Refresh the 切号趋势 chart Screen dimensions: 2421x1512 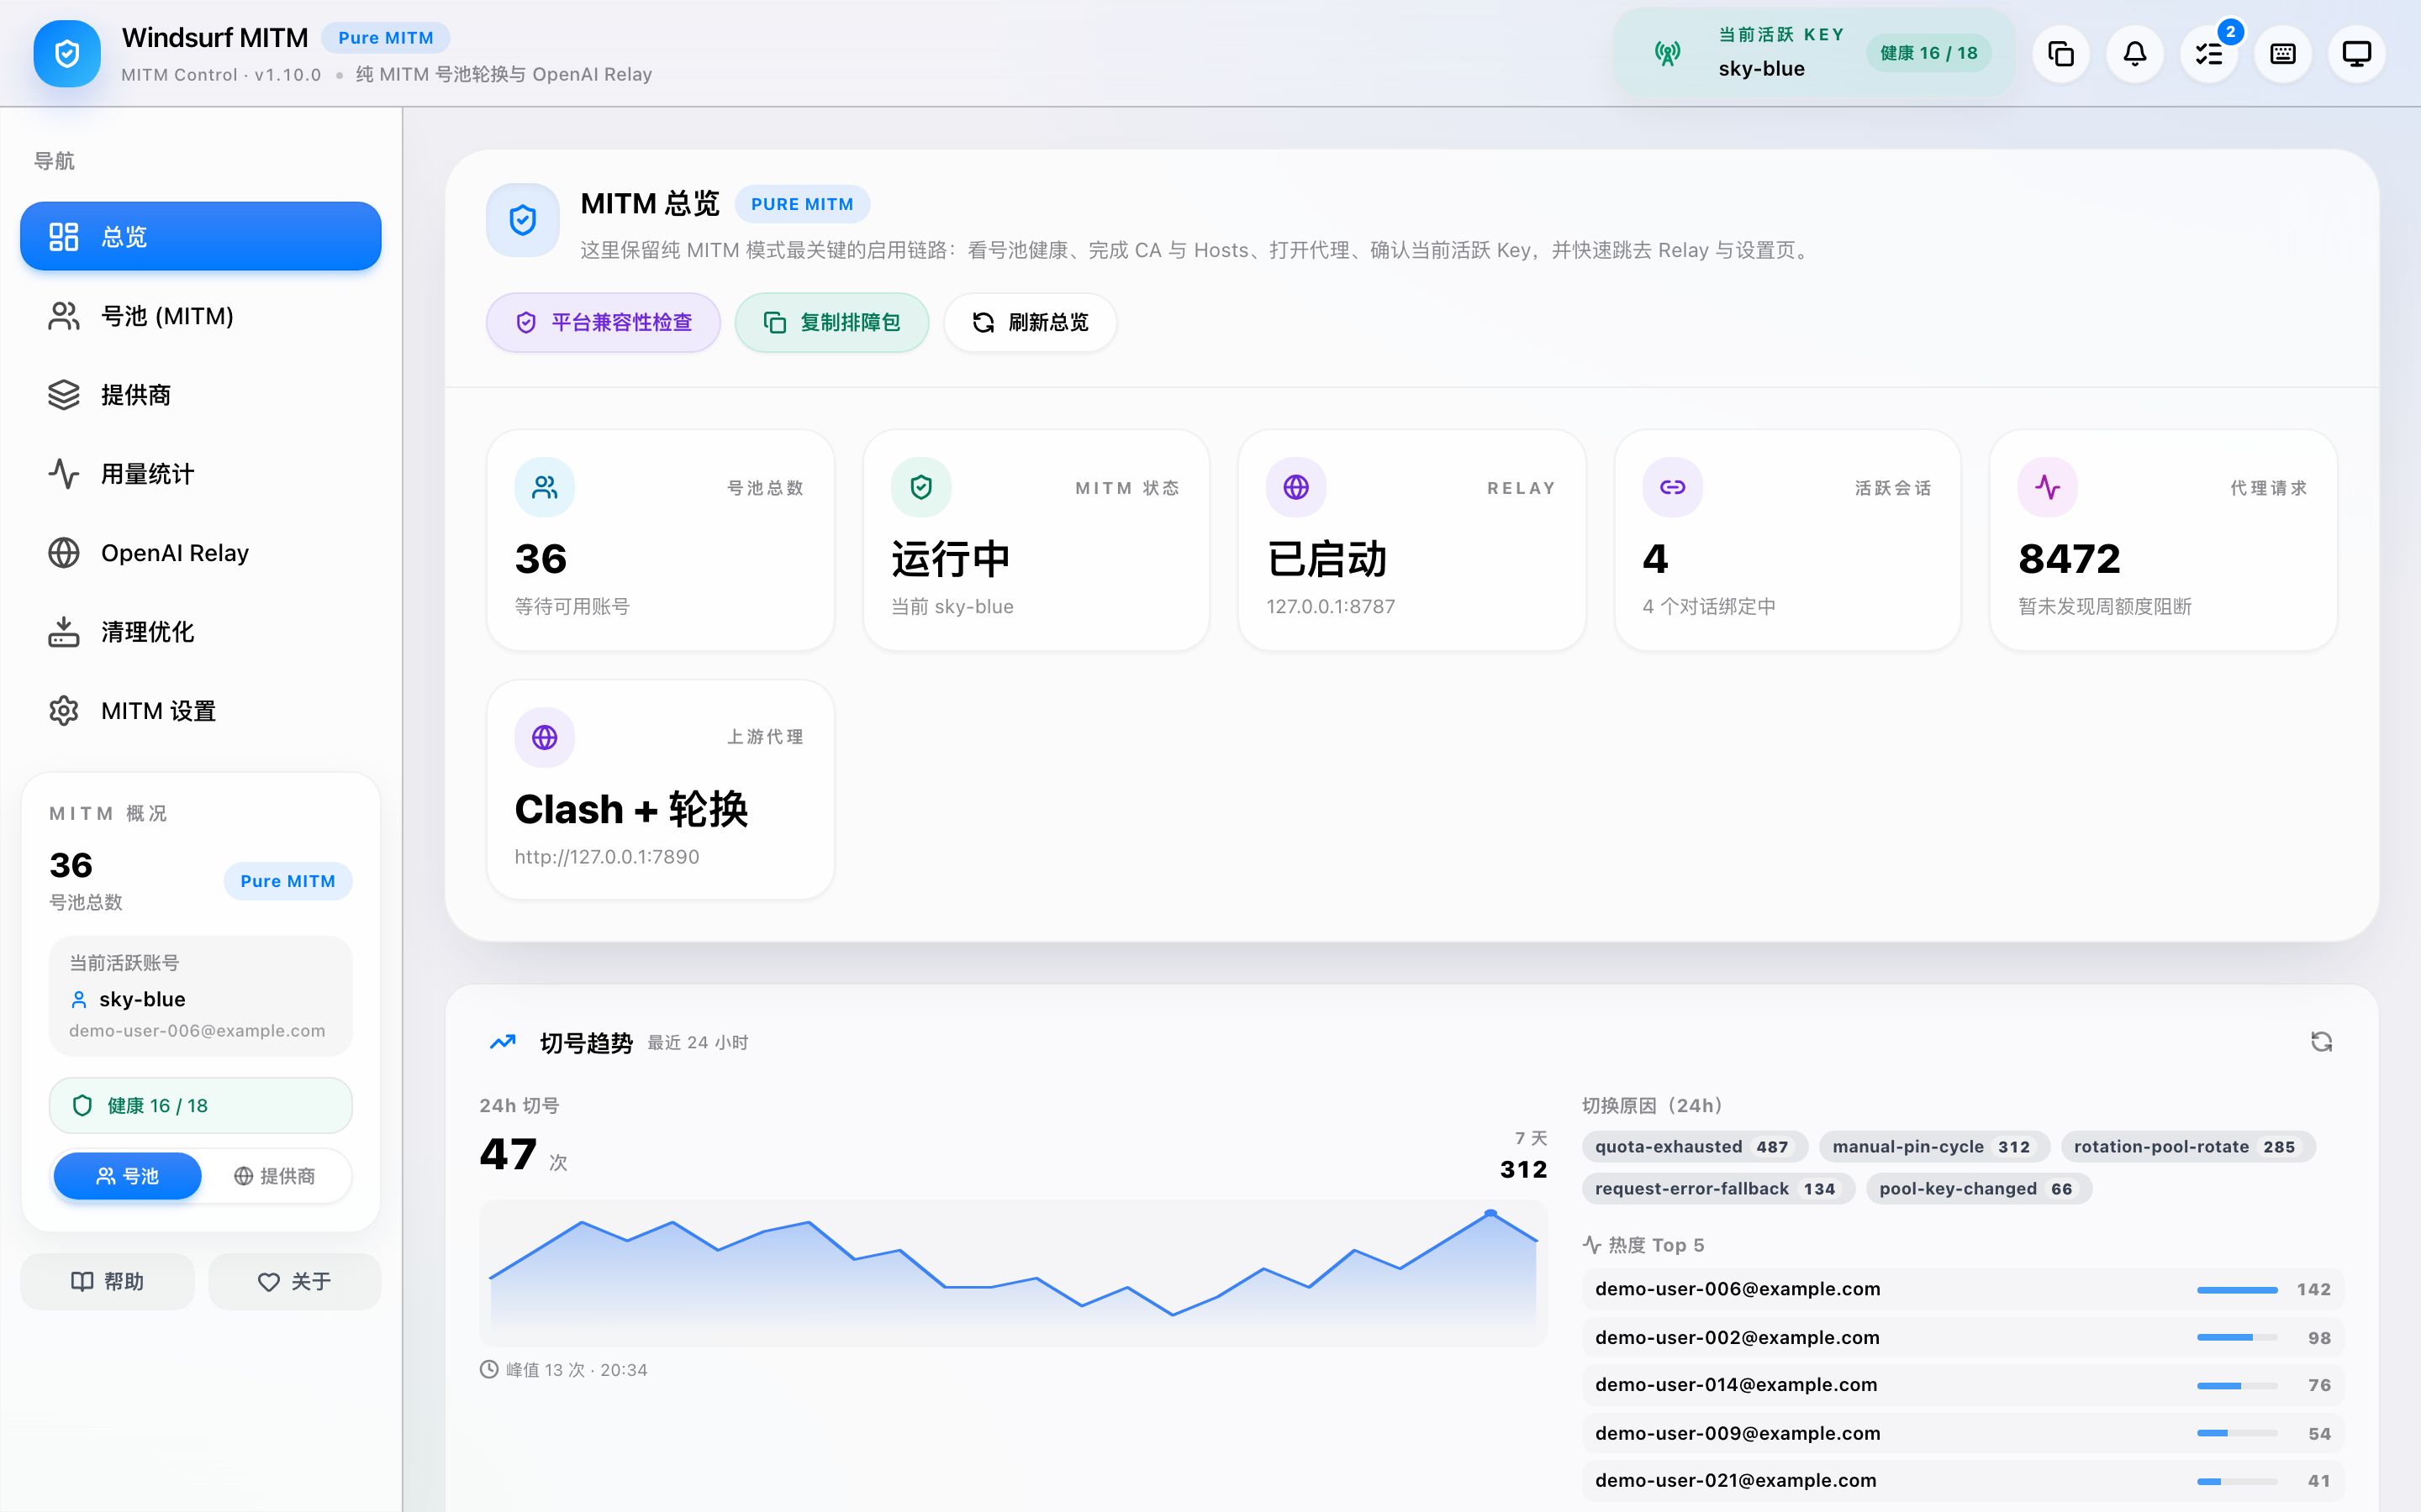(x=2321, y=1042)
